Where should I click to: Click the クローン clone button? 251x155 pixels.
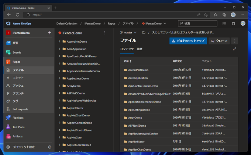[219, 41]
